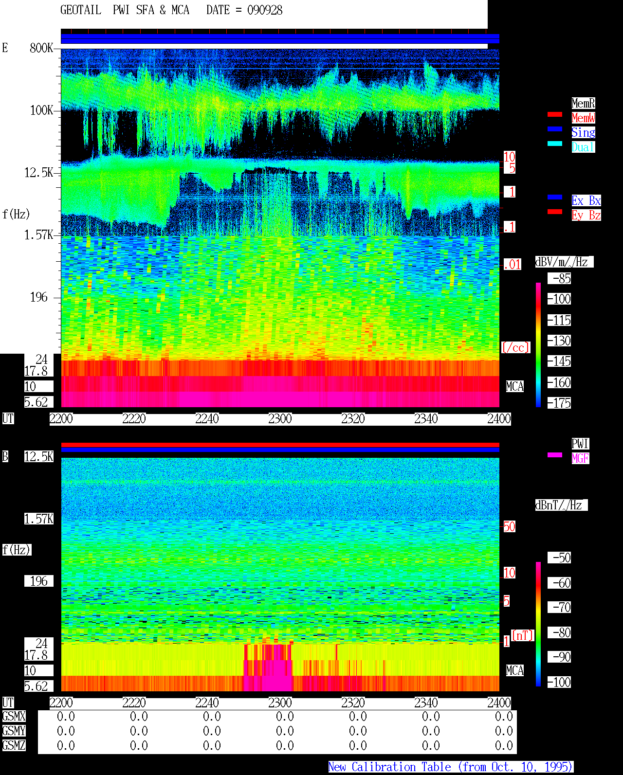Click the red Ey Bz legend swatch

pos(555,212)
